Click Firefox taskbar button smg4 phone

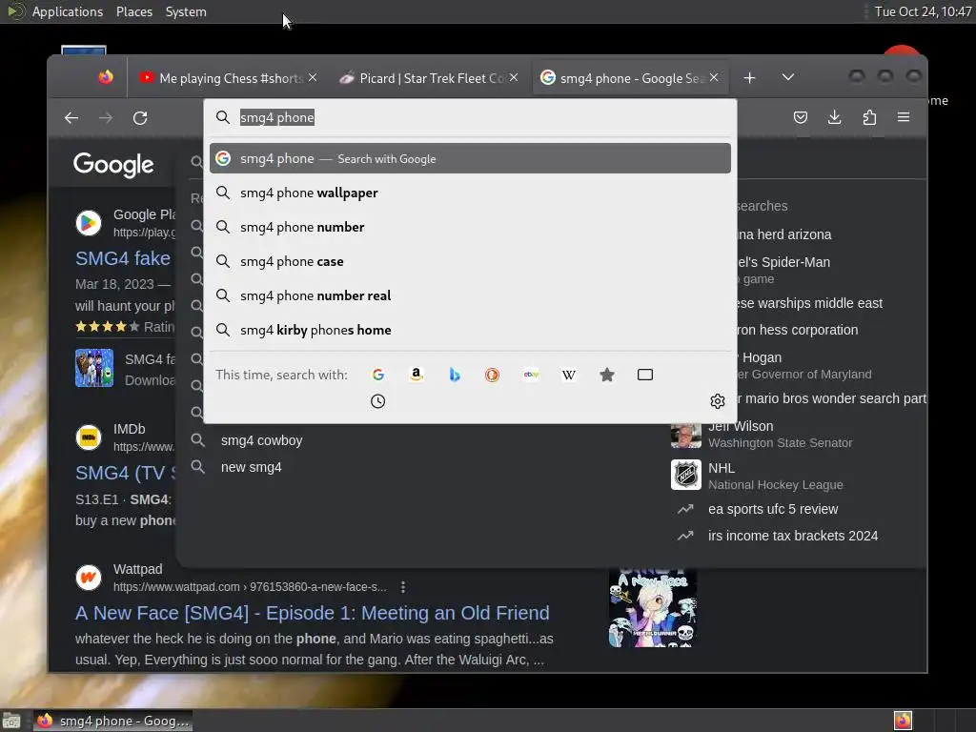[x=112, y=721]
